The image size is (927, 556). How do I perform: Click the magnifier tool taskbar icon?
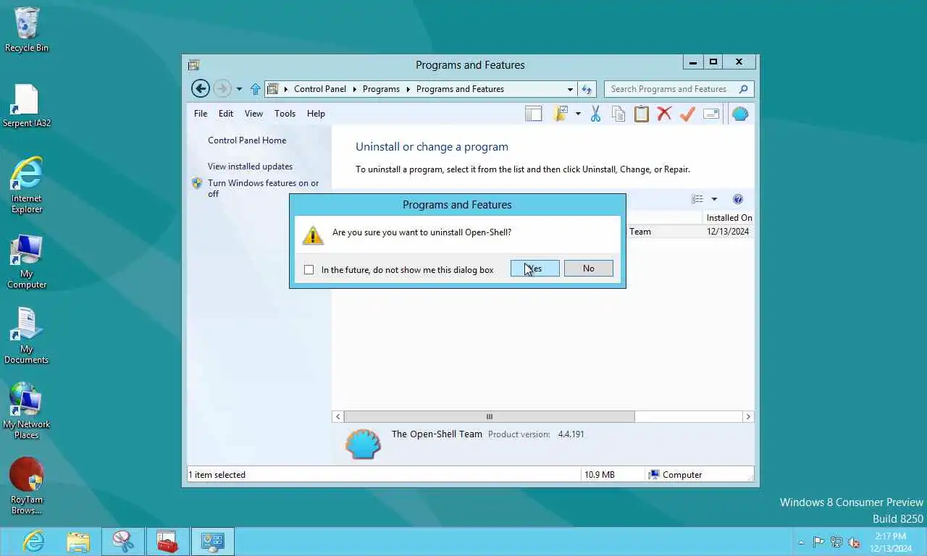[123, 542]
